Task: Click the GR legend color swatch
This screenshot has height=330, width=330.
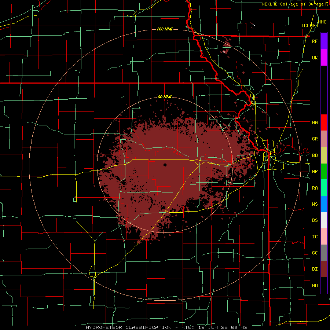Action: coord(324,139)
